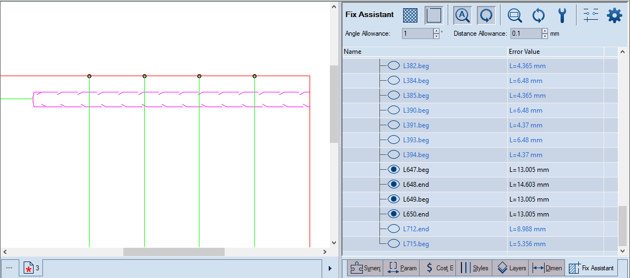Click the crosshatch fill icon in Fix Assistant
The image size is (630, 278).
coord(410,15)
